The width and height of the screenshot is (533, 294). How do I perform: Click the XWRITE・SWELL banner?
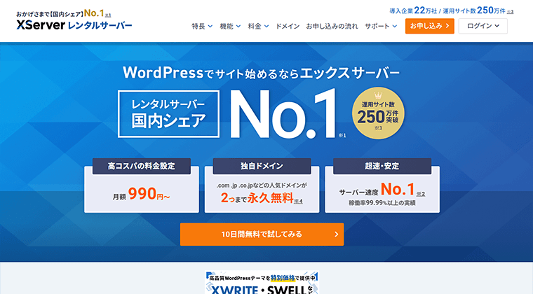(x=262, y=283)
